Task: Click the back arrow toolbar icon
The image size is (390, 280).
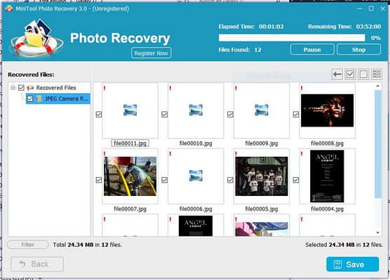Action: [337, 74]
